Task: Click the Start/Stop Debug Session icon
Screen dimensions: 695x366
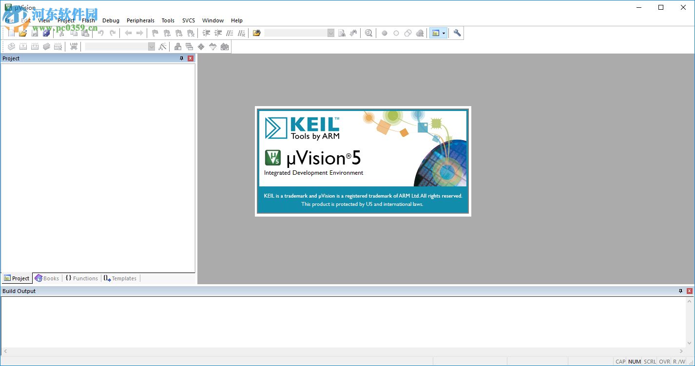Action: point(368,33)
